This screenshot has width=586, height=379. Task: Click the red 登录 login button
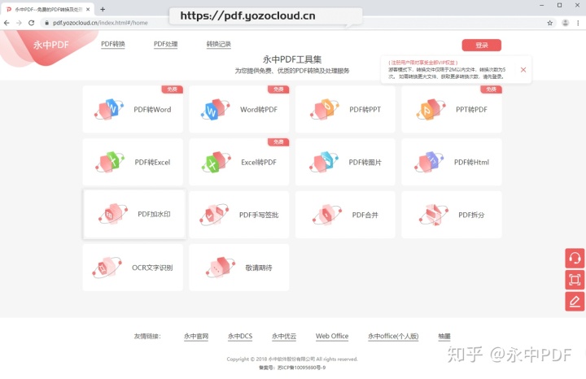click(481, 46)
